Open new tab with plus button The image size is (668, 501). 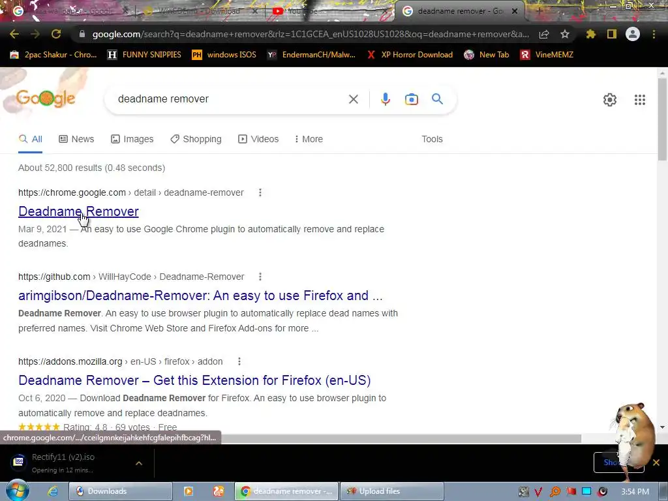click(539, 11)
